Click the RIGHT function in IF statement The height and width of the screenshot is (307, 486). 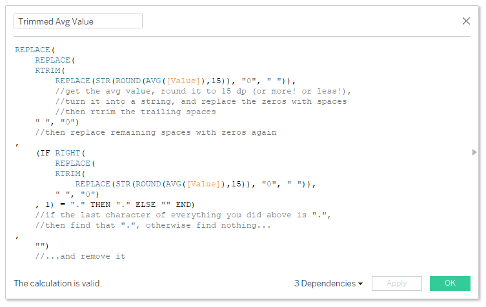tap(68, 153)
